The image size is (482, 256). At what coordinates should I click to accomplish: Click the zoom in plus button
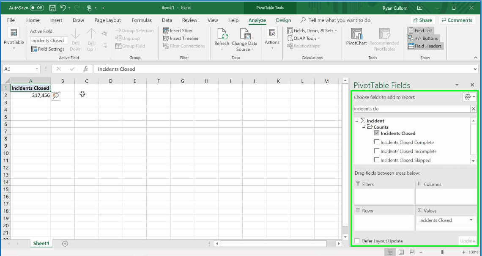tap(463, 252)
